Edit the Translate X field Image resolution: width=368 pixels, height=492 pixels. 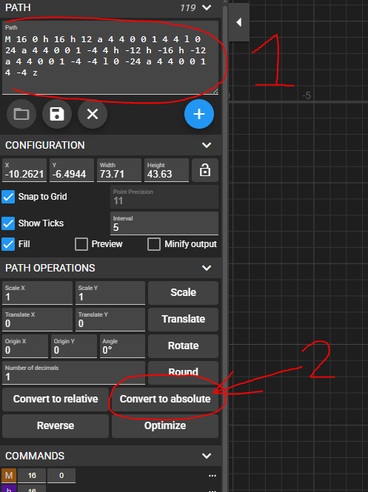click(37, 320)
